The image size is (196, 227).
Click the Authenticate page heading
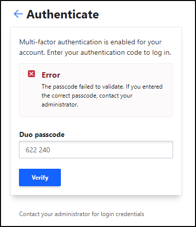[x=63, y=14]
